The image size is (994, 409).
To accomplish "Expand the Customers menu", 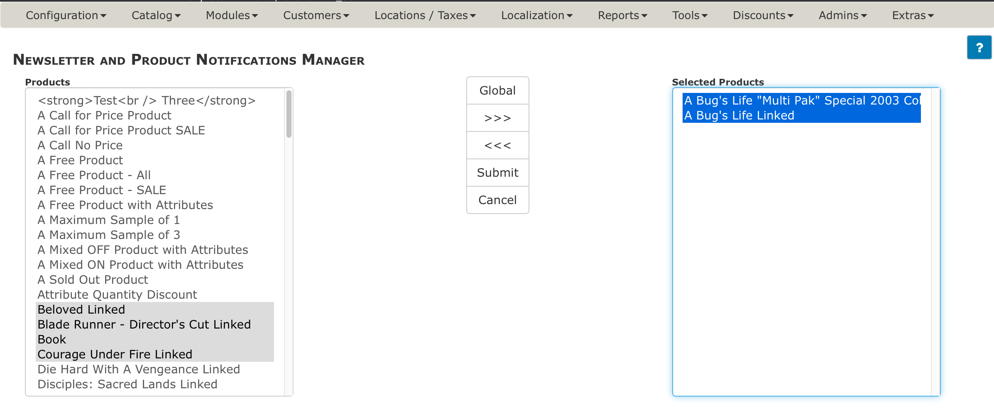I will [316, 15].
